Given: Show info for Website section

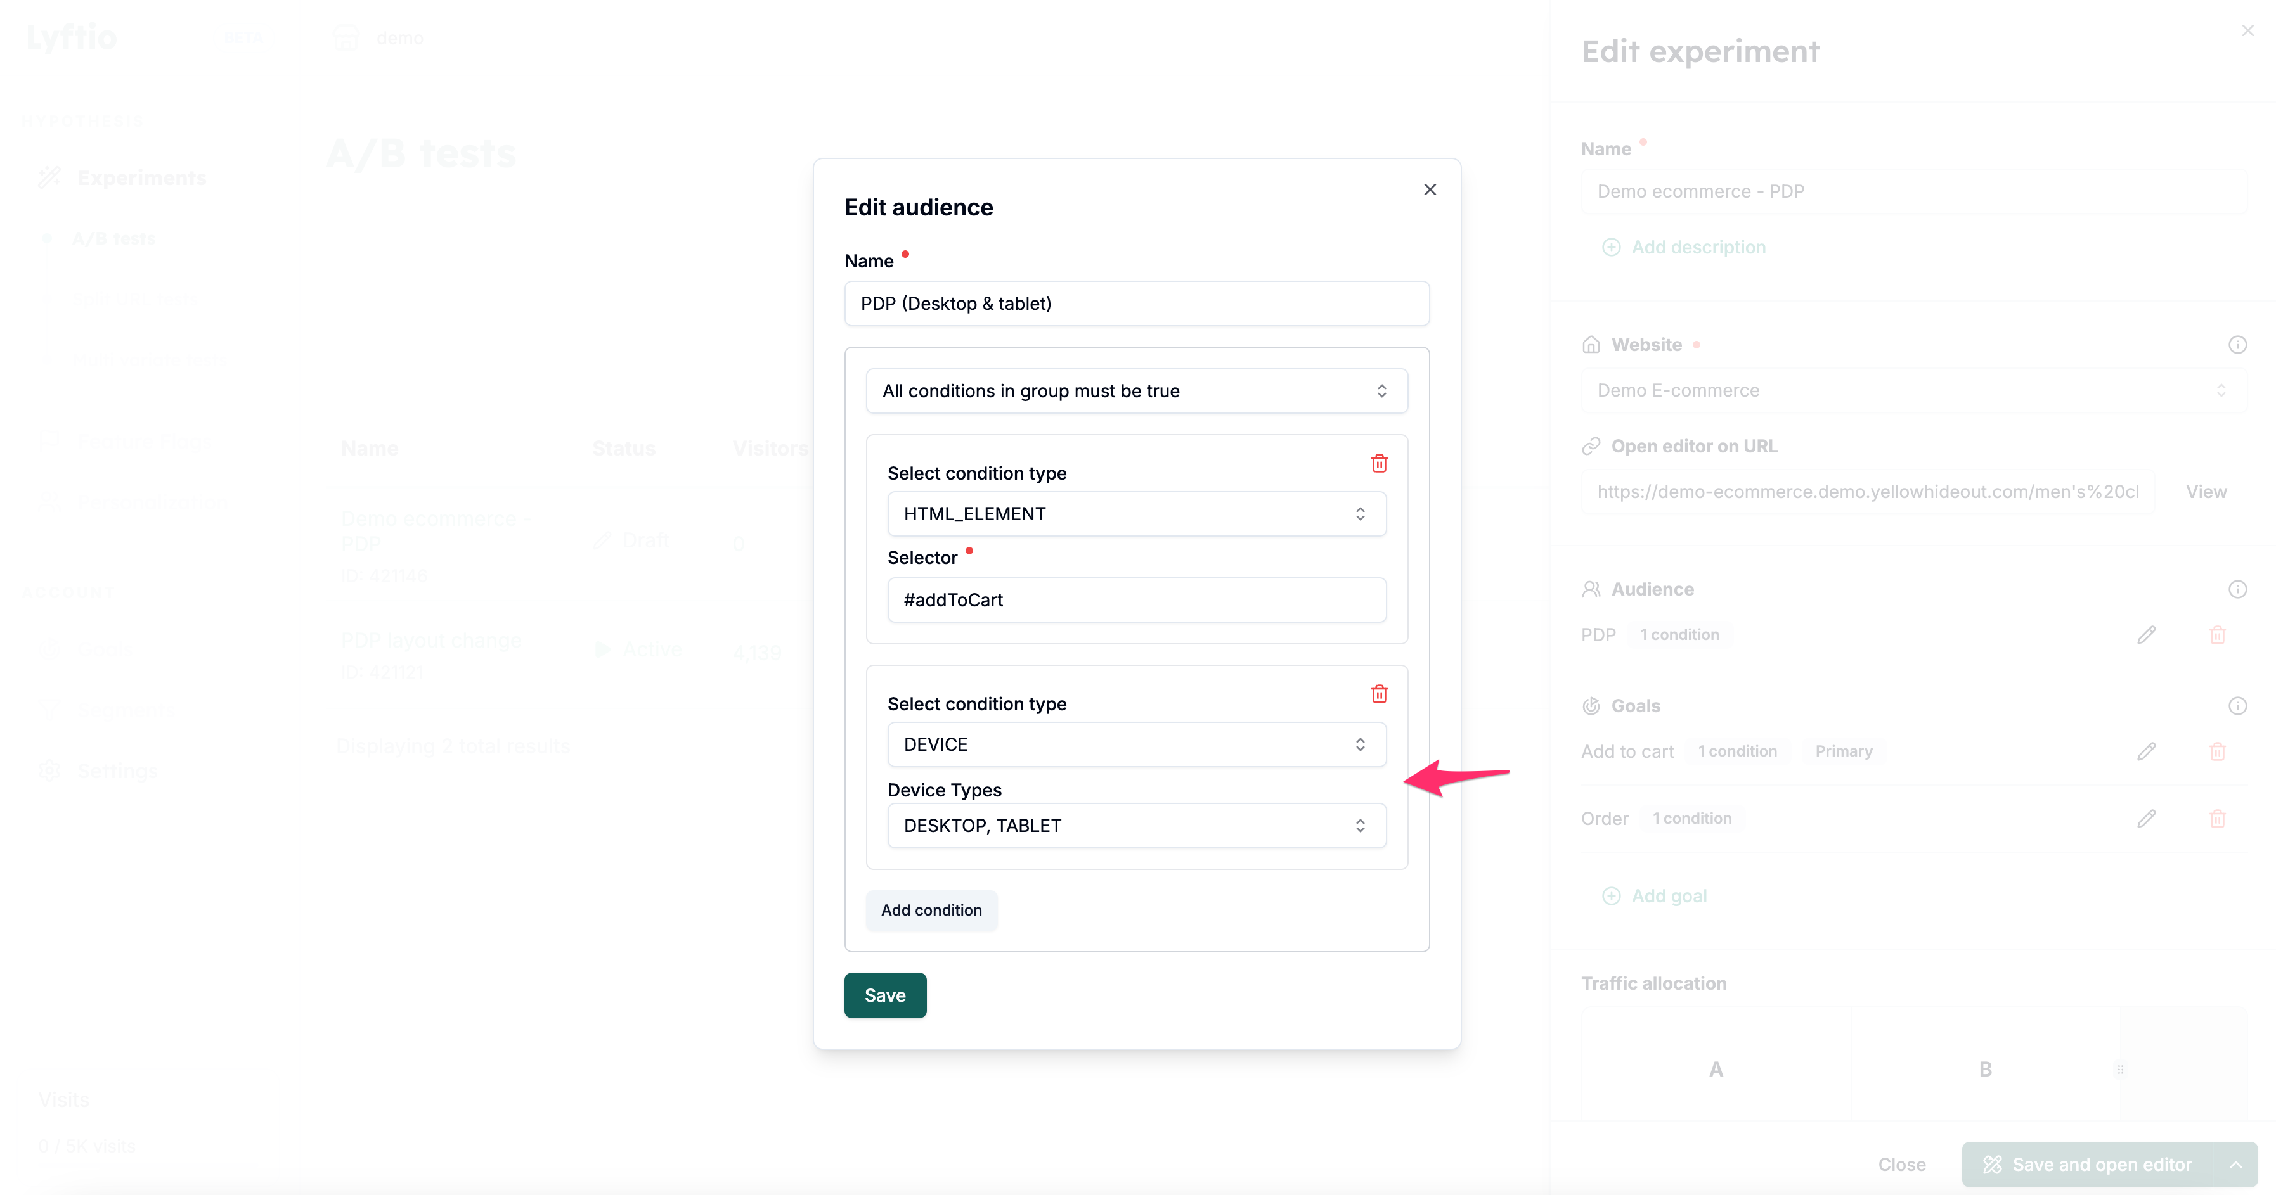Looking at the screenshot, I should [x=2237, y=345].
